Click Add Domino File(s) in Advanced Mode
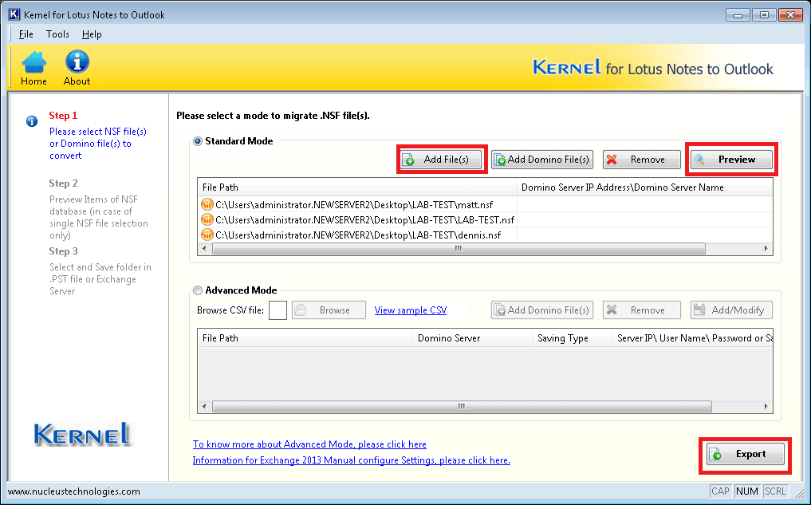The width and height of the screenshot is (811, 505). 542,310
